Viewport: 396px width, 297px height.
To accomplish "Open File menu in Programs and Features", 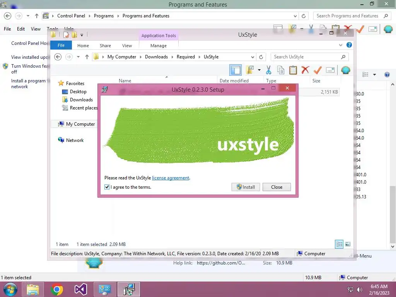I will [7, 29].
